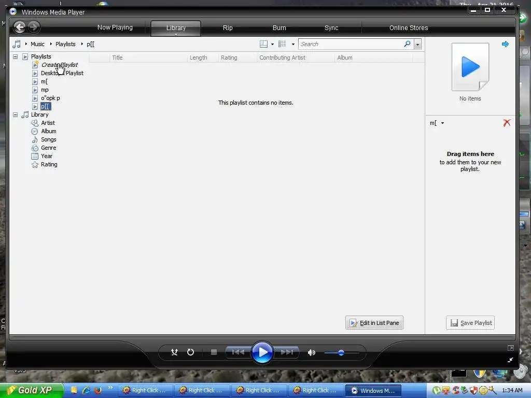Viewport: 531px width, 398px height.
Task: Switch to Windows Media Player taskbar button
Action: tap(373, 391)
